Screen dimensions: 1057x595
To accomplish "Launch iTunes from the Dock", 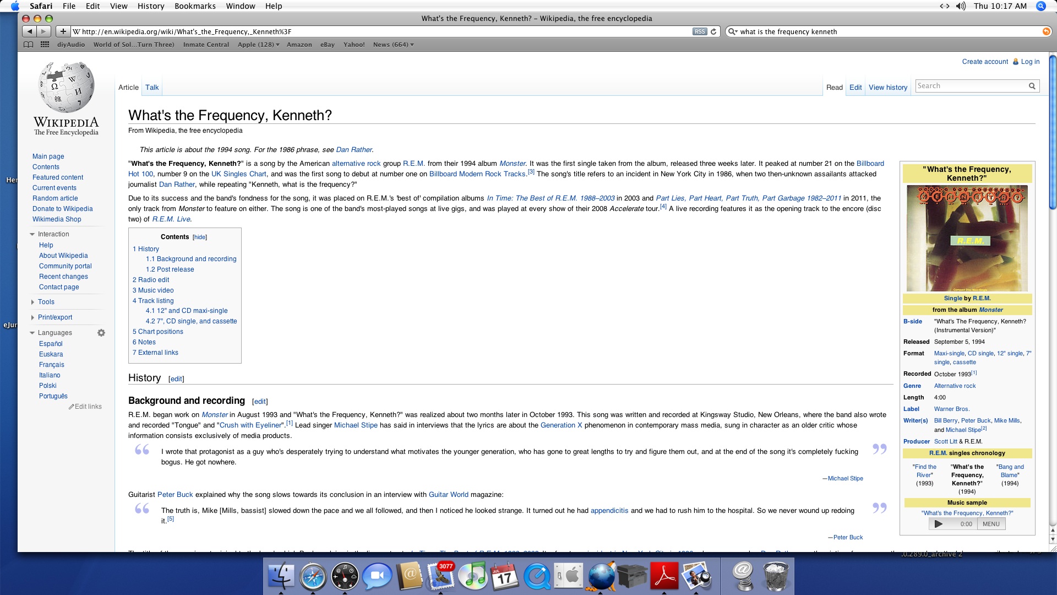I will coord(472,576).
